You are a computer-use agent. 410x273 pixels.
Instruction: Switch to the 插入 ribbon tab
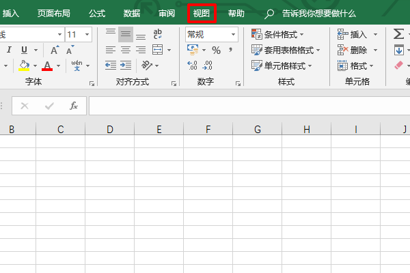(x=11, y=14)
